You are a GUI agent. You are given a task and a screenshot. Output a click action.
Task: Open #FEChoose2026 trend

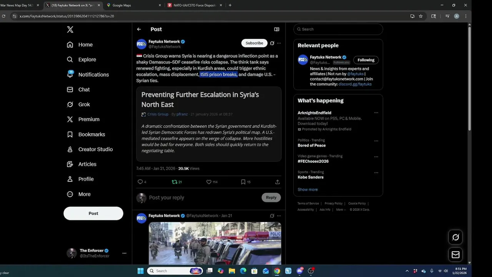pyautogui.click(x=313, y=161)
